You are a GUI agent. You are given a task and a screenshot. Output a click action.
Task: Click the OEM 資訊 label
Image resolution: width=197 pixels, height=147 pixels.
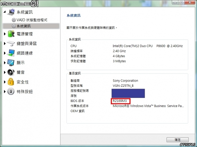point(78,111)
